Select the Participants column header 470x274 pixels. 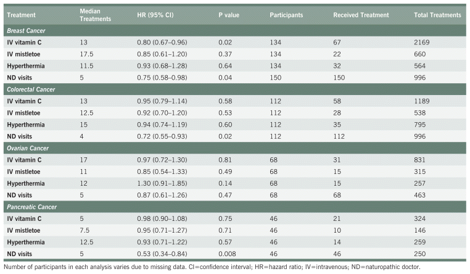[287, 14]
